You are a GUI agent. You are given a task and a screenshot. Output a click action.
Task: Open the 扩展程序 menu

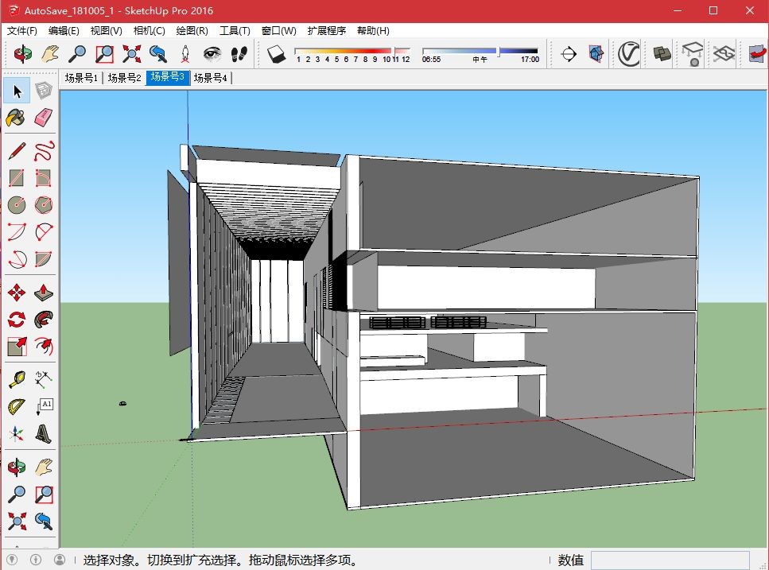coord(326,31)
